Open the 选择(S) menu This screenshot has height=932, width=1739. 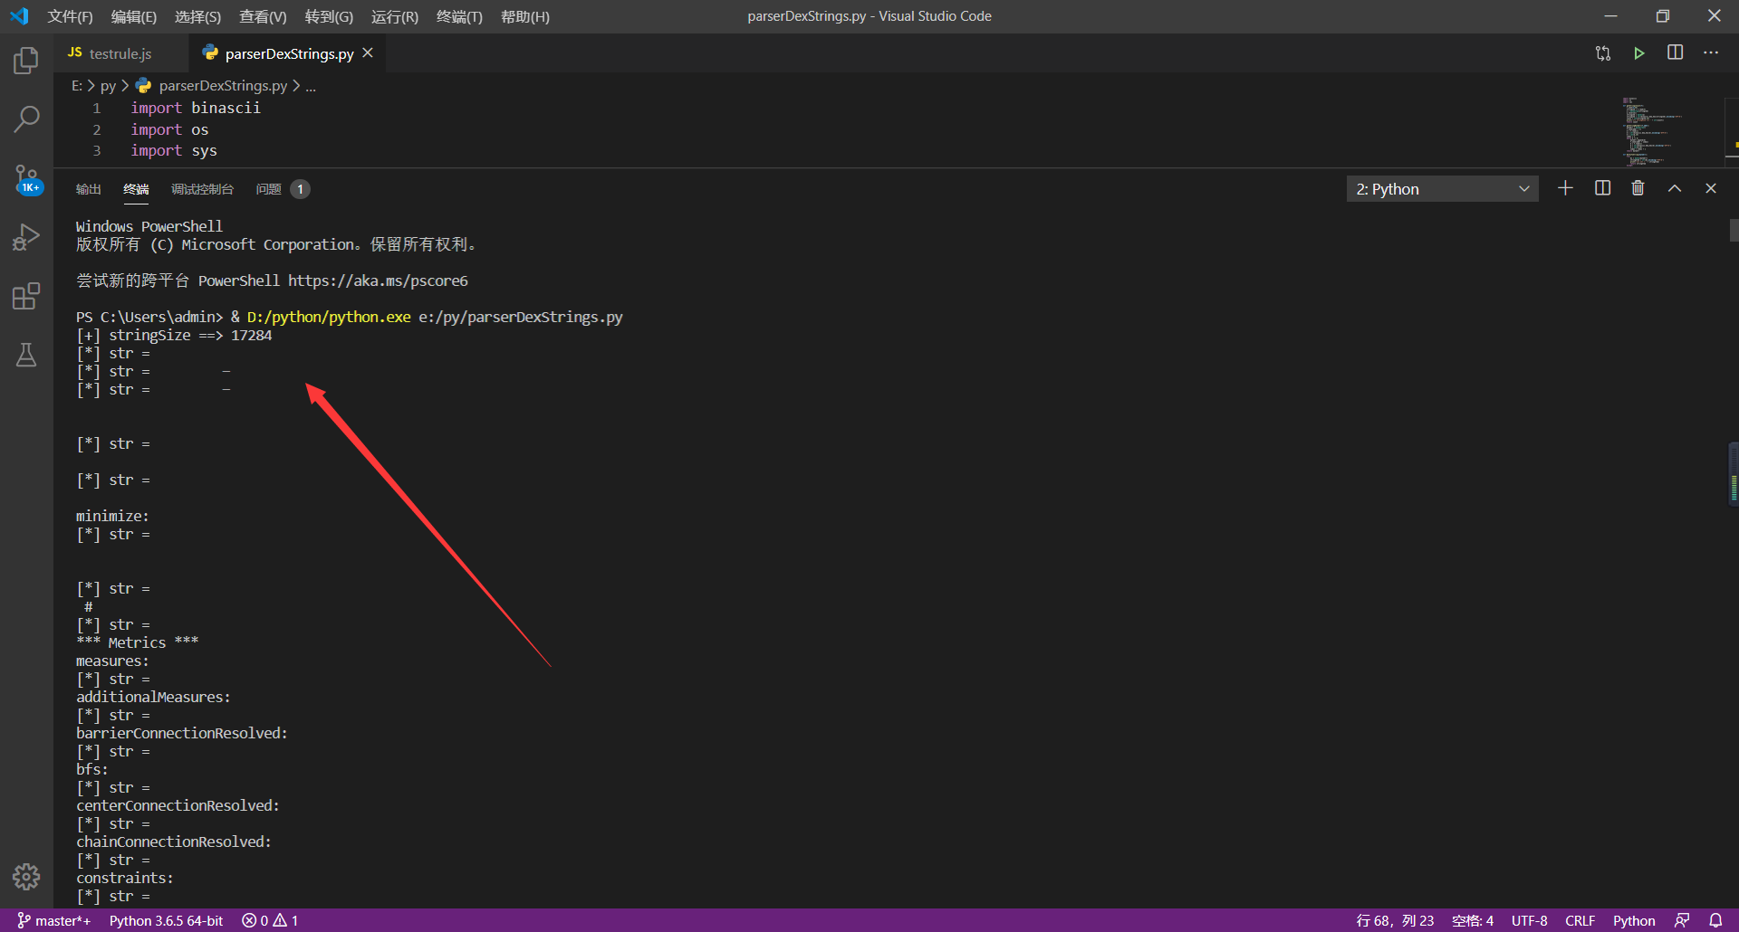(x=197, y=16)
